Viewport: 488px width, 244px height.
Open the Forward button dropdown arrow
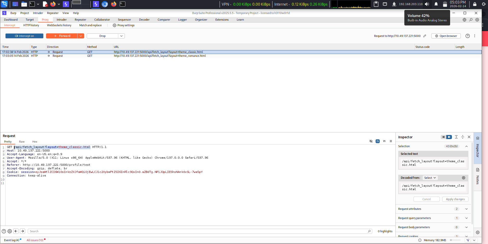(x=81, y=36)
